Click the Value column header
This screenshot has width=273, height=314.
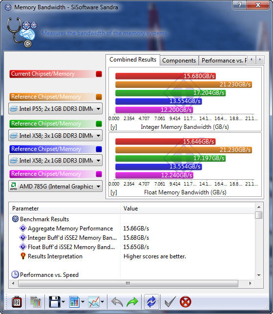[x=188, y=209]
